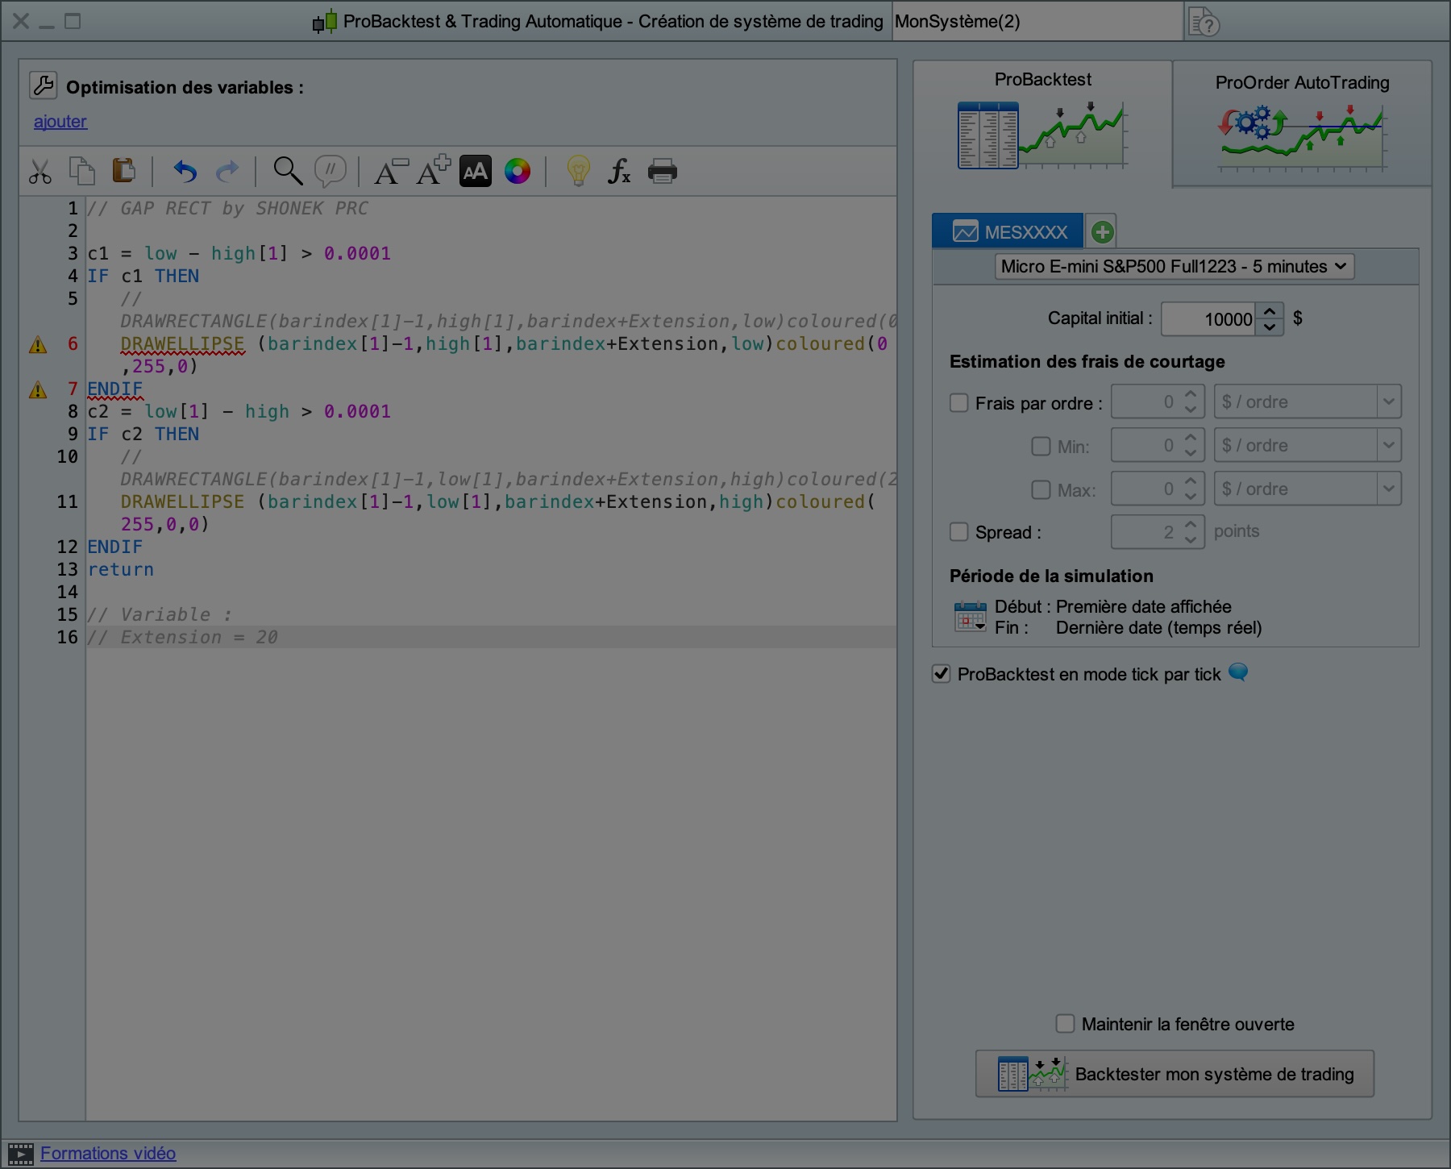Open the Formations vidéo link
Viewport: 1451px width, 1169px height.
coord(108,1154)
